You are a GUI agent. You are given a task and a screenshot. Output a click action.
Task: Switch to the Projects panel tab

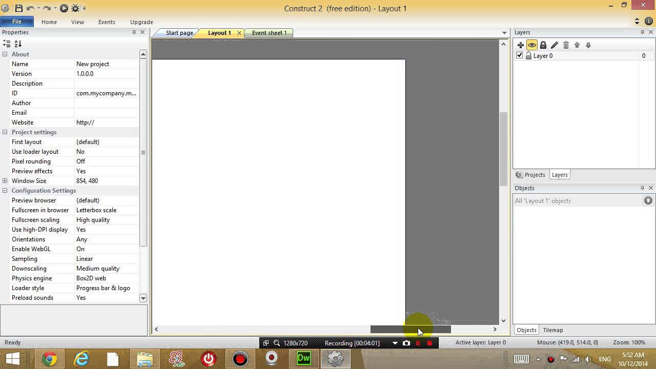pyautogui.click(x=530, y=175)
